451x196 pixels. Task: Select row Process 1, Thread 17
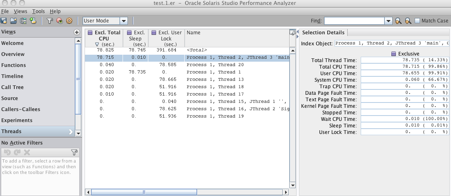pos(187,94)
